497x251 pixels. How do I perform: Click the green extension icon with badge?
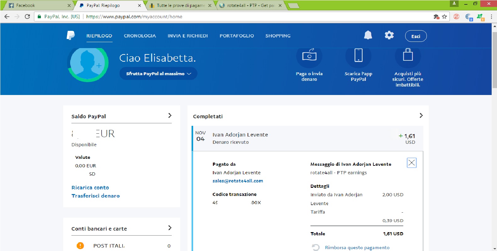[x=481, y=17]
